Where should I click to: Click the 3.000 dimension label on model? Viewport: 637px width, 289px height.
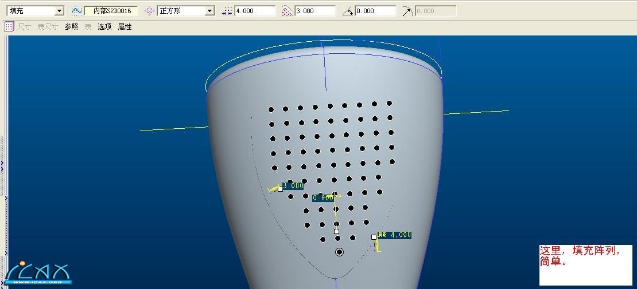coord(293,185)
